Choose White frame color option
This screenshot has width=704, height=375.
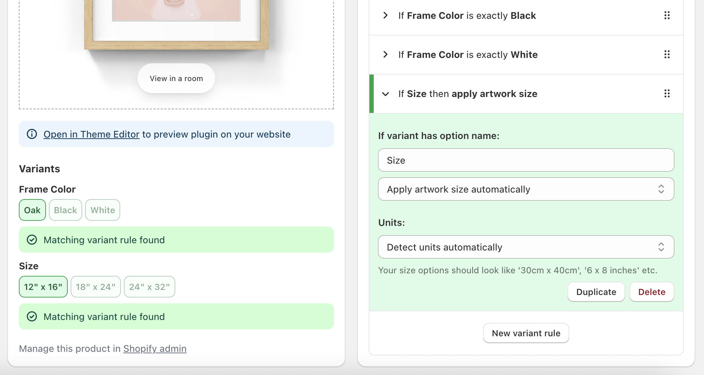click(x=102, y=210)
